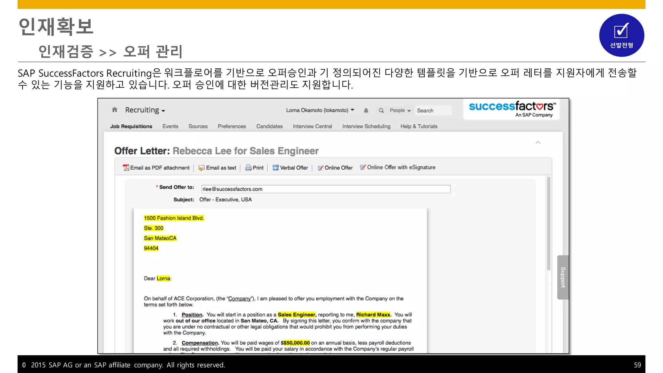Click the blue 선발전형 checkmark badge

tap(621, 35)
